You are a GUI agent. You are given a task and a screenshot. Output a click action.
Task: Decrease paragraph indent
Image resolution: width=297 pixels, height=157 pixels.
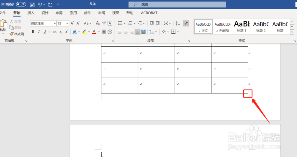(152, 23)
